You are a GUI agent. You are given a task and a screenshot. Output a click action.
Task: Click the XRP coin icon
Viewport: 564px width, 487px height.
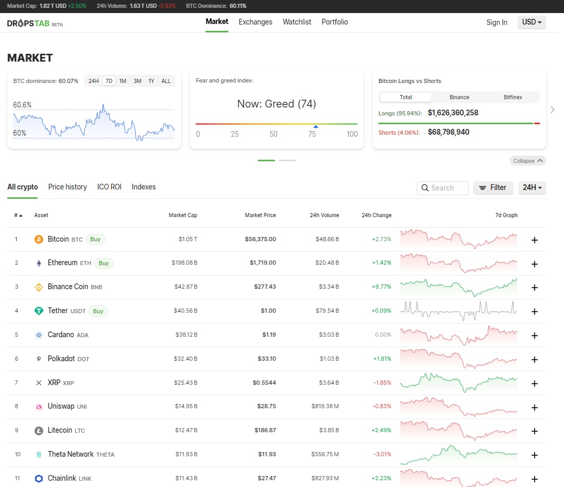(x=39, y=383)
